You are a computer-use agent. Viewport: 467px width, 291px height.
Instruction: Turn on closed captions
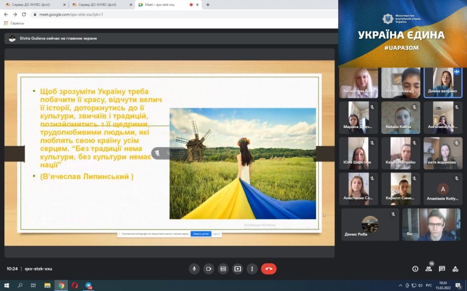tap(223, 268)
